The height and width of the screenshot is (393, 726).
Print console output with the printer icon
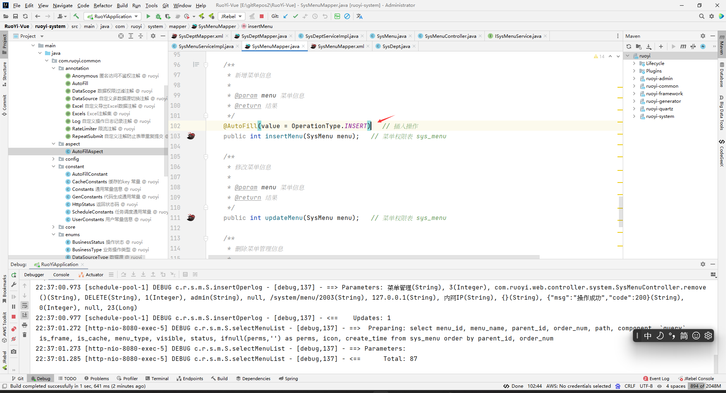[x=25, y=325]
